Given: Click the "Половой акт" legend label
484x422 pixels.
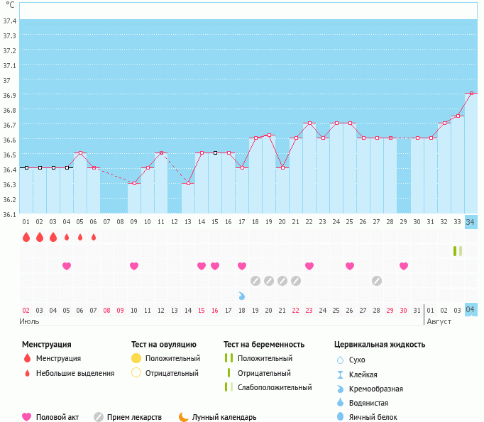Looking at the screenshot, I should pos(58,417).
